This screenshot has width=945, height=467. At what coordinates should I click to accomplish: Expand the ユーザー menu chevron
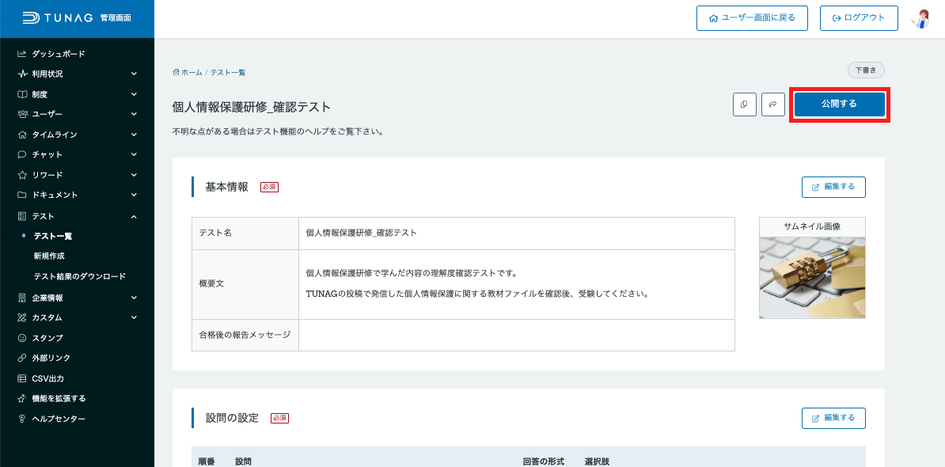134,114
